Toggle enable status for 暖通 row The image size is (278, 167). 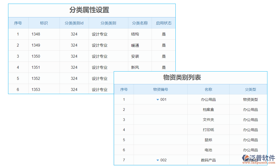click(x=164, y=45)
